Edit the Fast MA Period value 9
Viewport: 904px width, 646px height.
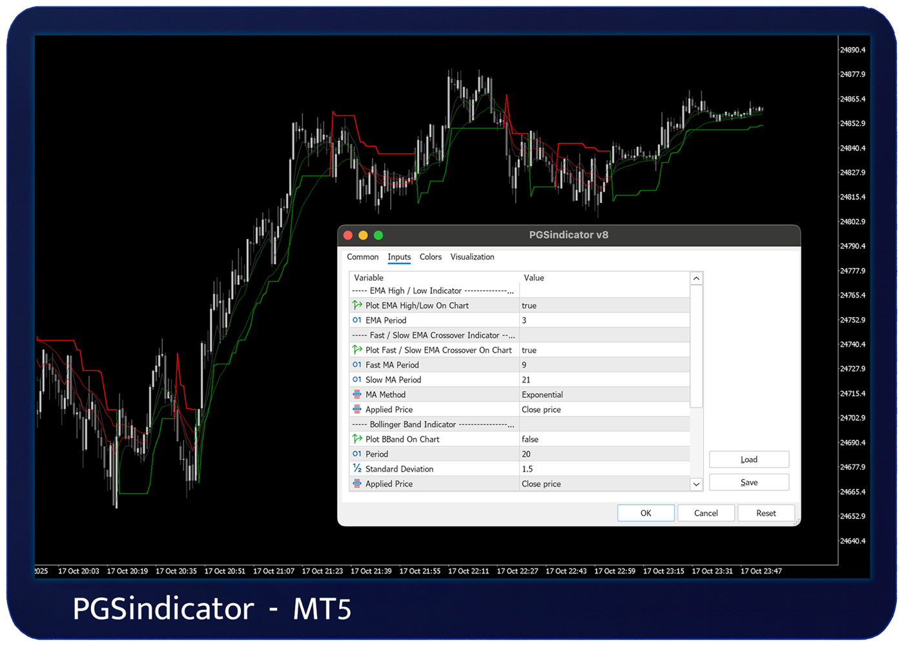click(x=604, y=365)
